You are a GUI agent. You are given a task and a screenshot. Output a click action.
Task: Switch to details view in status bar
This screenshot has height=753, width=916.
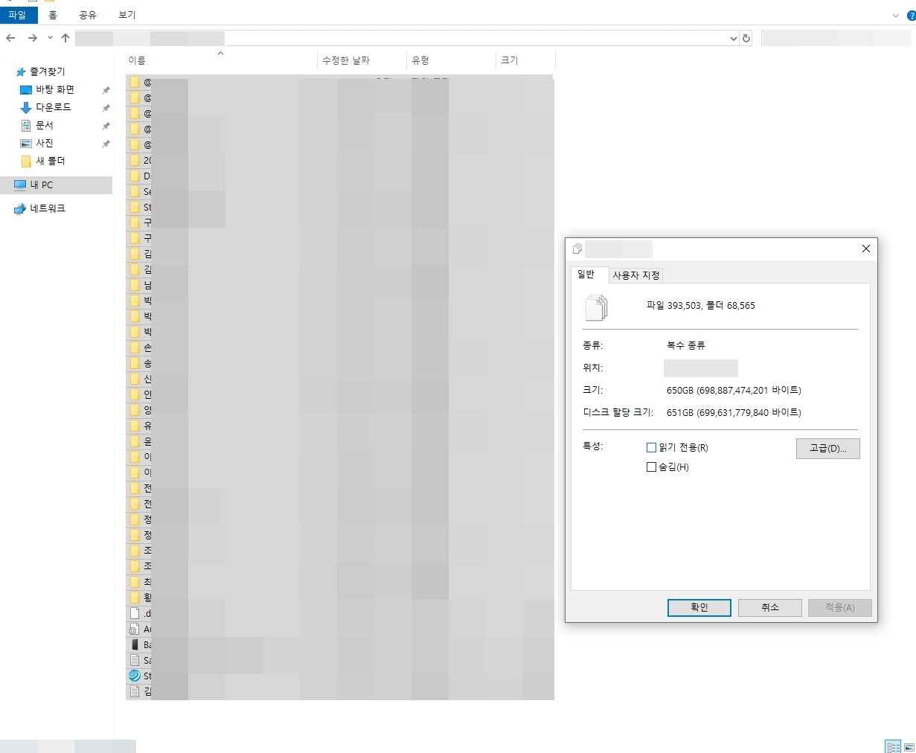893,746
